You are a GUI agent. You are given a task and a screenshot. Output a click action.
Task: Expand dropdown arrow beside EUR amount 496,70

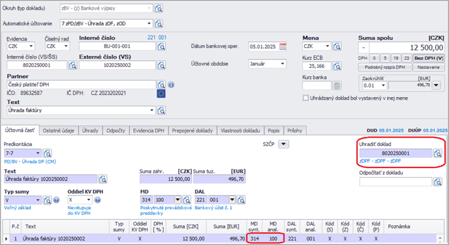coord(436,85)
